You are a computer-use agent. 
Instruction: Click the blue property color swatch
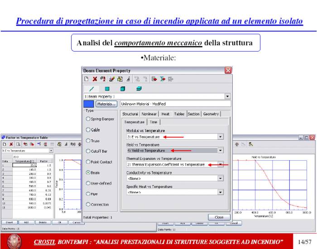[88, 104]
